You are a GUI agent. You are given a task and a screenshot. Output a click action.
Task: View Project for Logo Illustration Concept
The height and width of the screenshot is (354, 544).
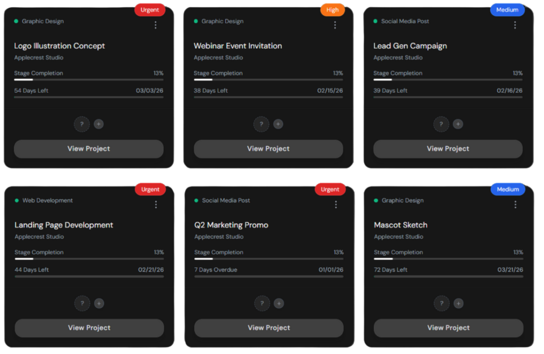[89, 149]
